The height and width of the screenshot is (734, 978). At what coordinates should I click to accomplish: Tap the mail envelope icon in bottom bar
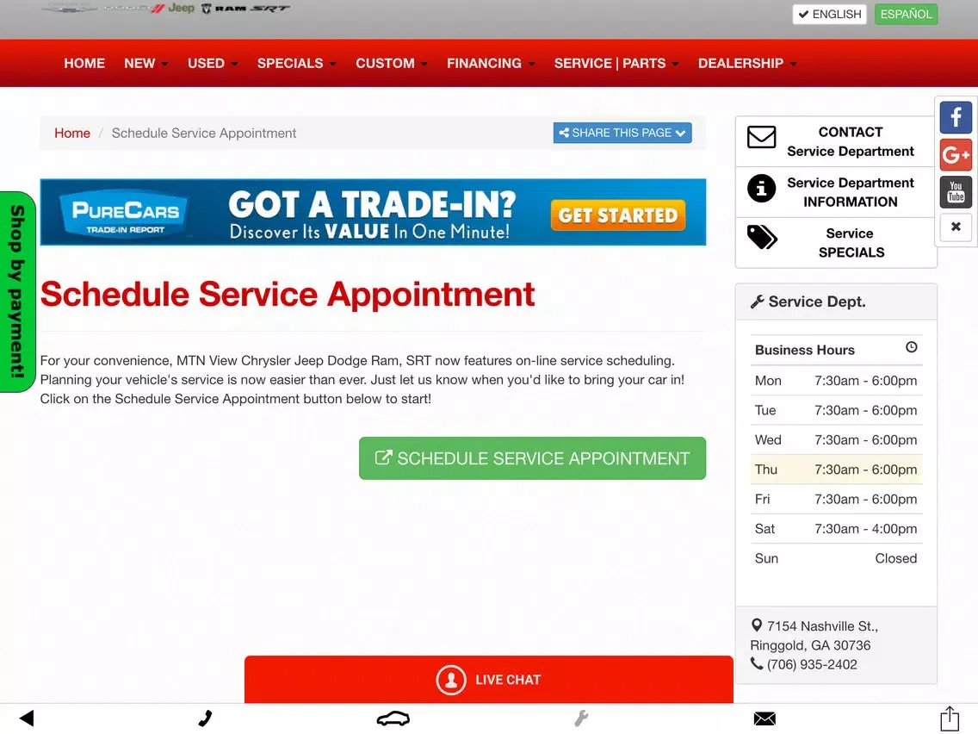764,719
